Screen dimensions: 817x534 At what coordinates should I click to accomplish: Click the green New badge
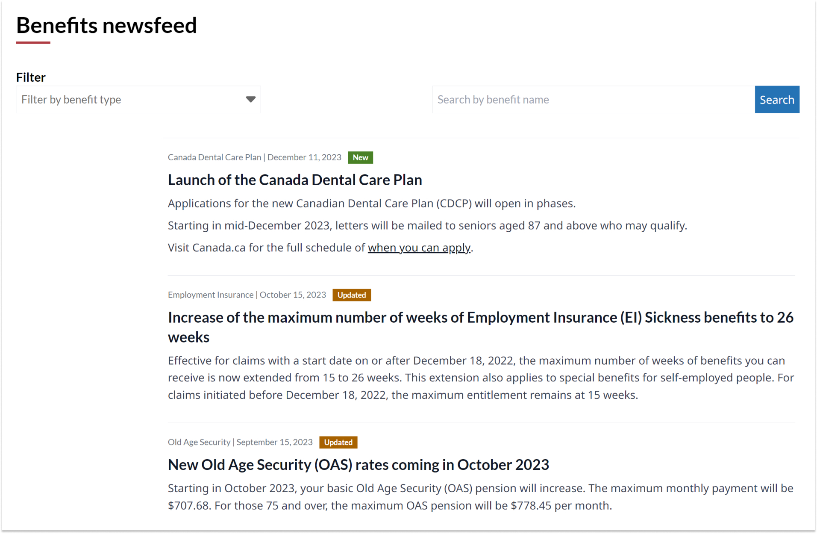click(360, 158)
